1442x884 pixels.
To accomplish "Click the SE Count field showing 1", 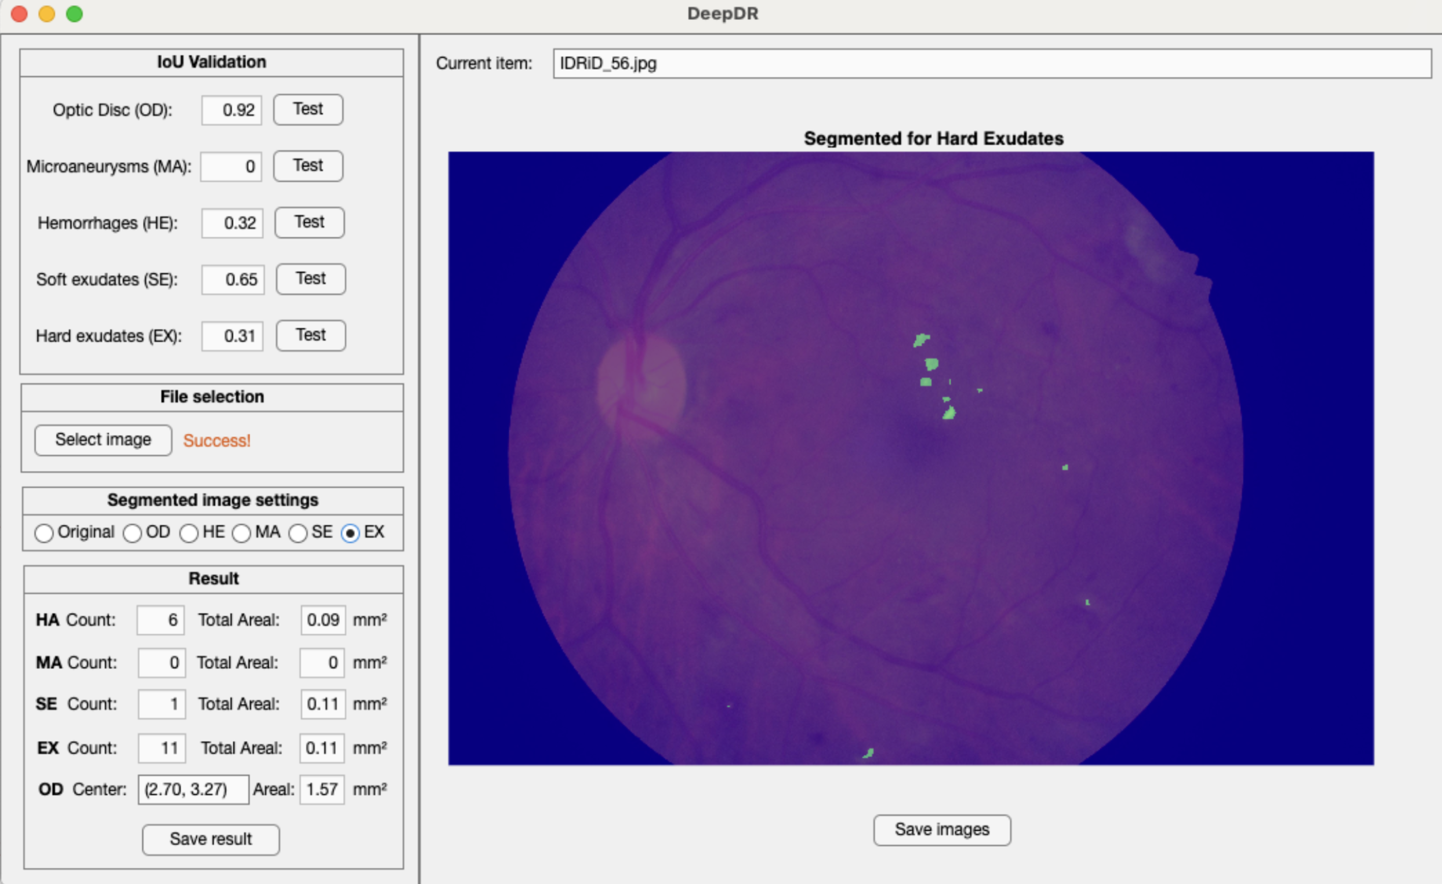I will coord(161,704).
